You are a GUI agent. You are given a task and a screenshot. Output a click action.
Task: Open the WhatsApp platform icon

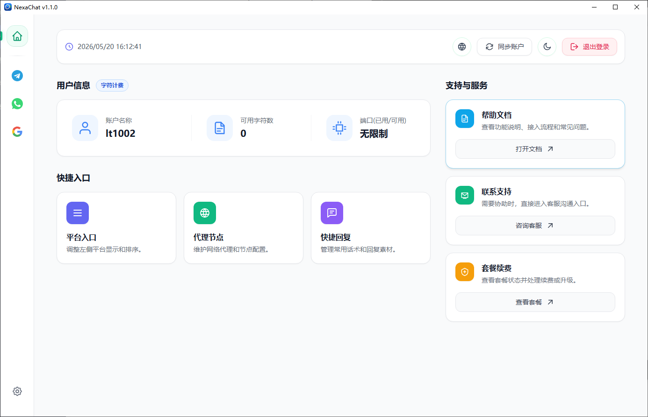pos(17,104)
